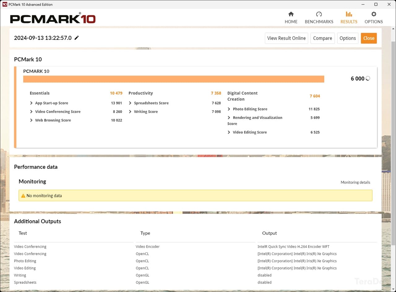
Task: Click the Compare button
Action: [x=322, y=38]
